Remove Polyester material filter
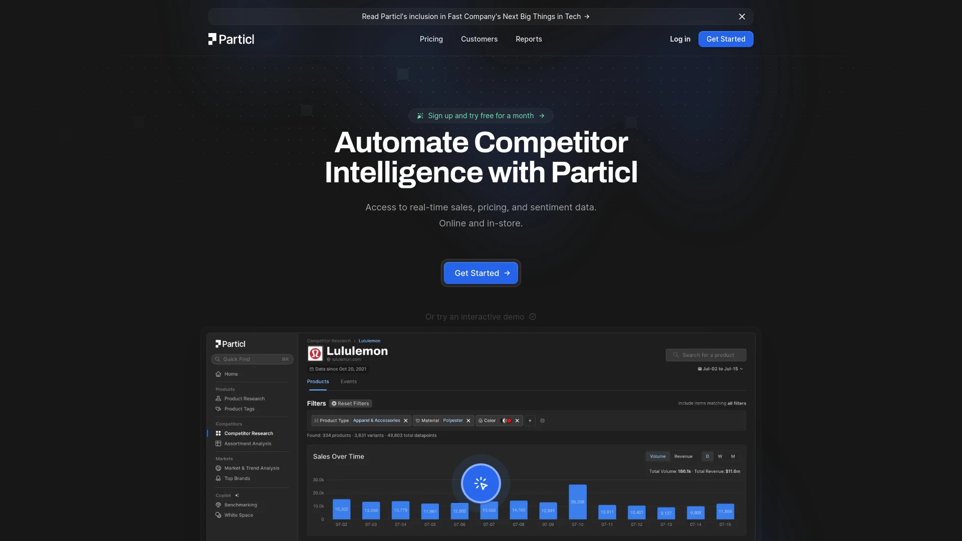The width and height of the screenshot is (962, 541). click(468, 421)
